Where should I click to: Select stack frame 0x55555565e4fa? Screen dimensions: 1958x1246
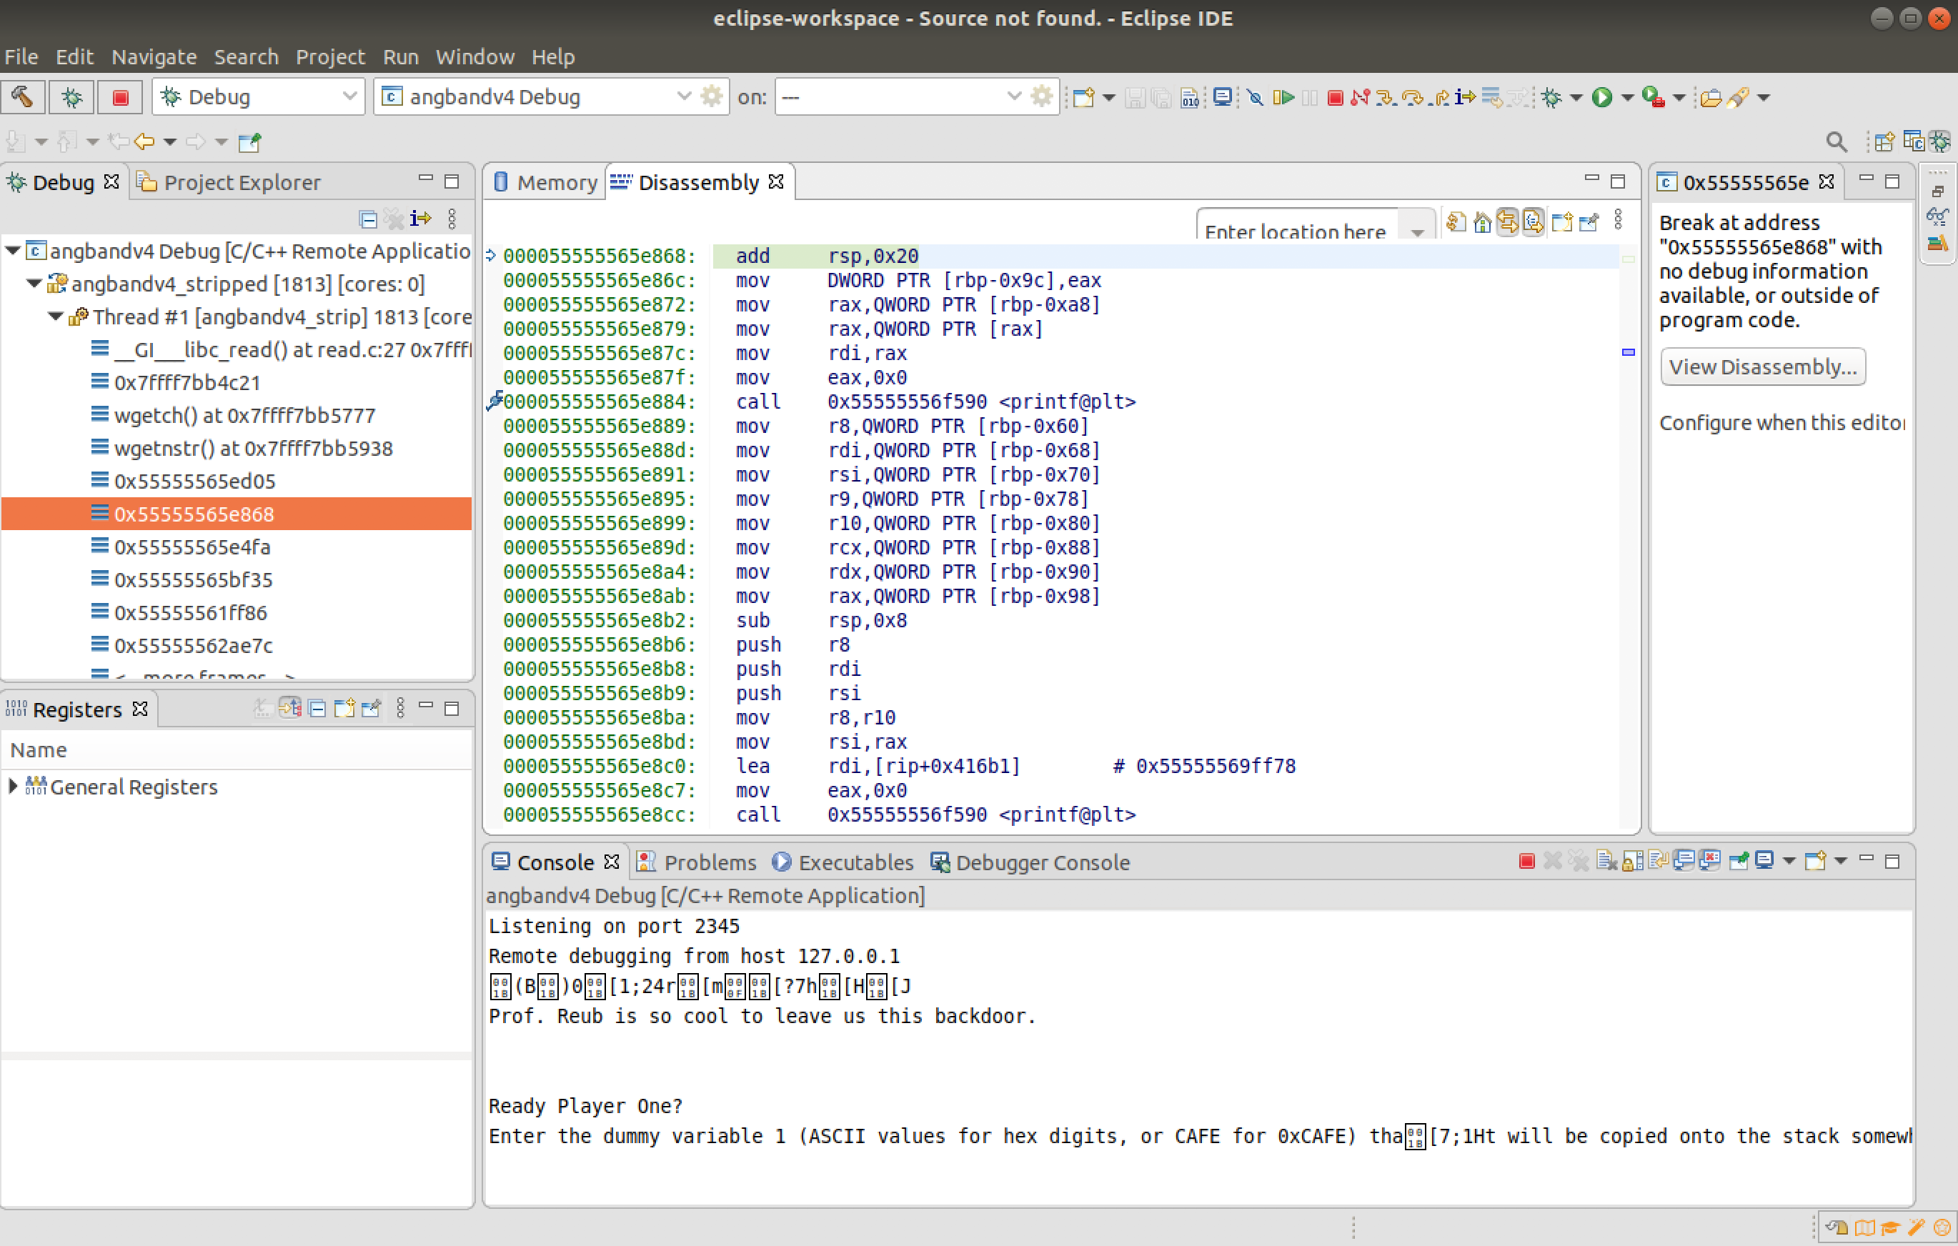[x=192, y=547]
